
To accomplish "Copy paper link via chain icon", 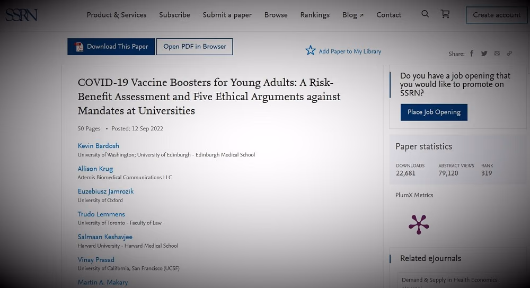I will pos(509,54).
